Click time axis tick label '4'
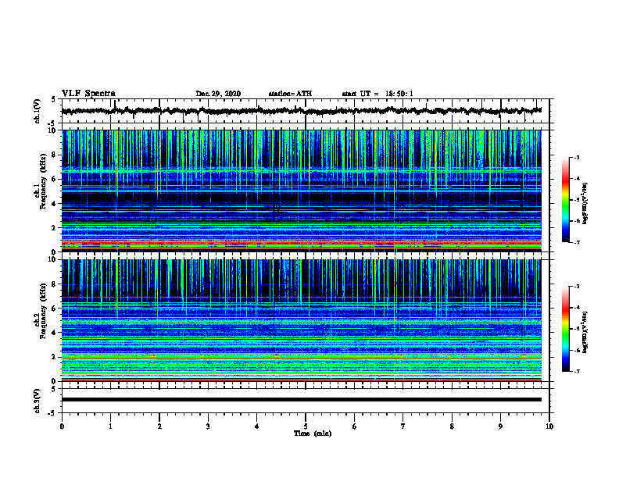619x478 pixels. pyautogui.click(x=257, y=426)
